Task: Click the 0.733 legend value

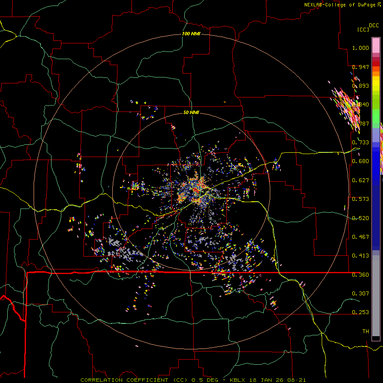Action: pos(360,143)
